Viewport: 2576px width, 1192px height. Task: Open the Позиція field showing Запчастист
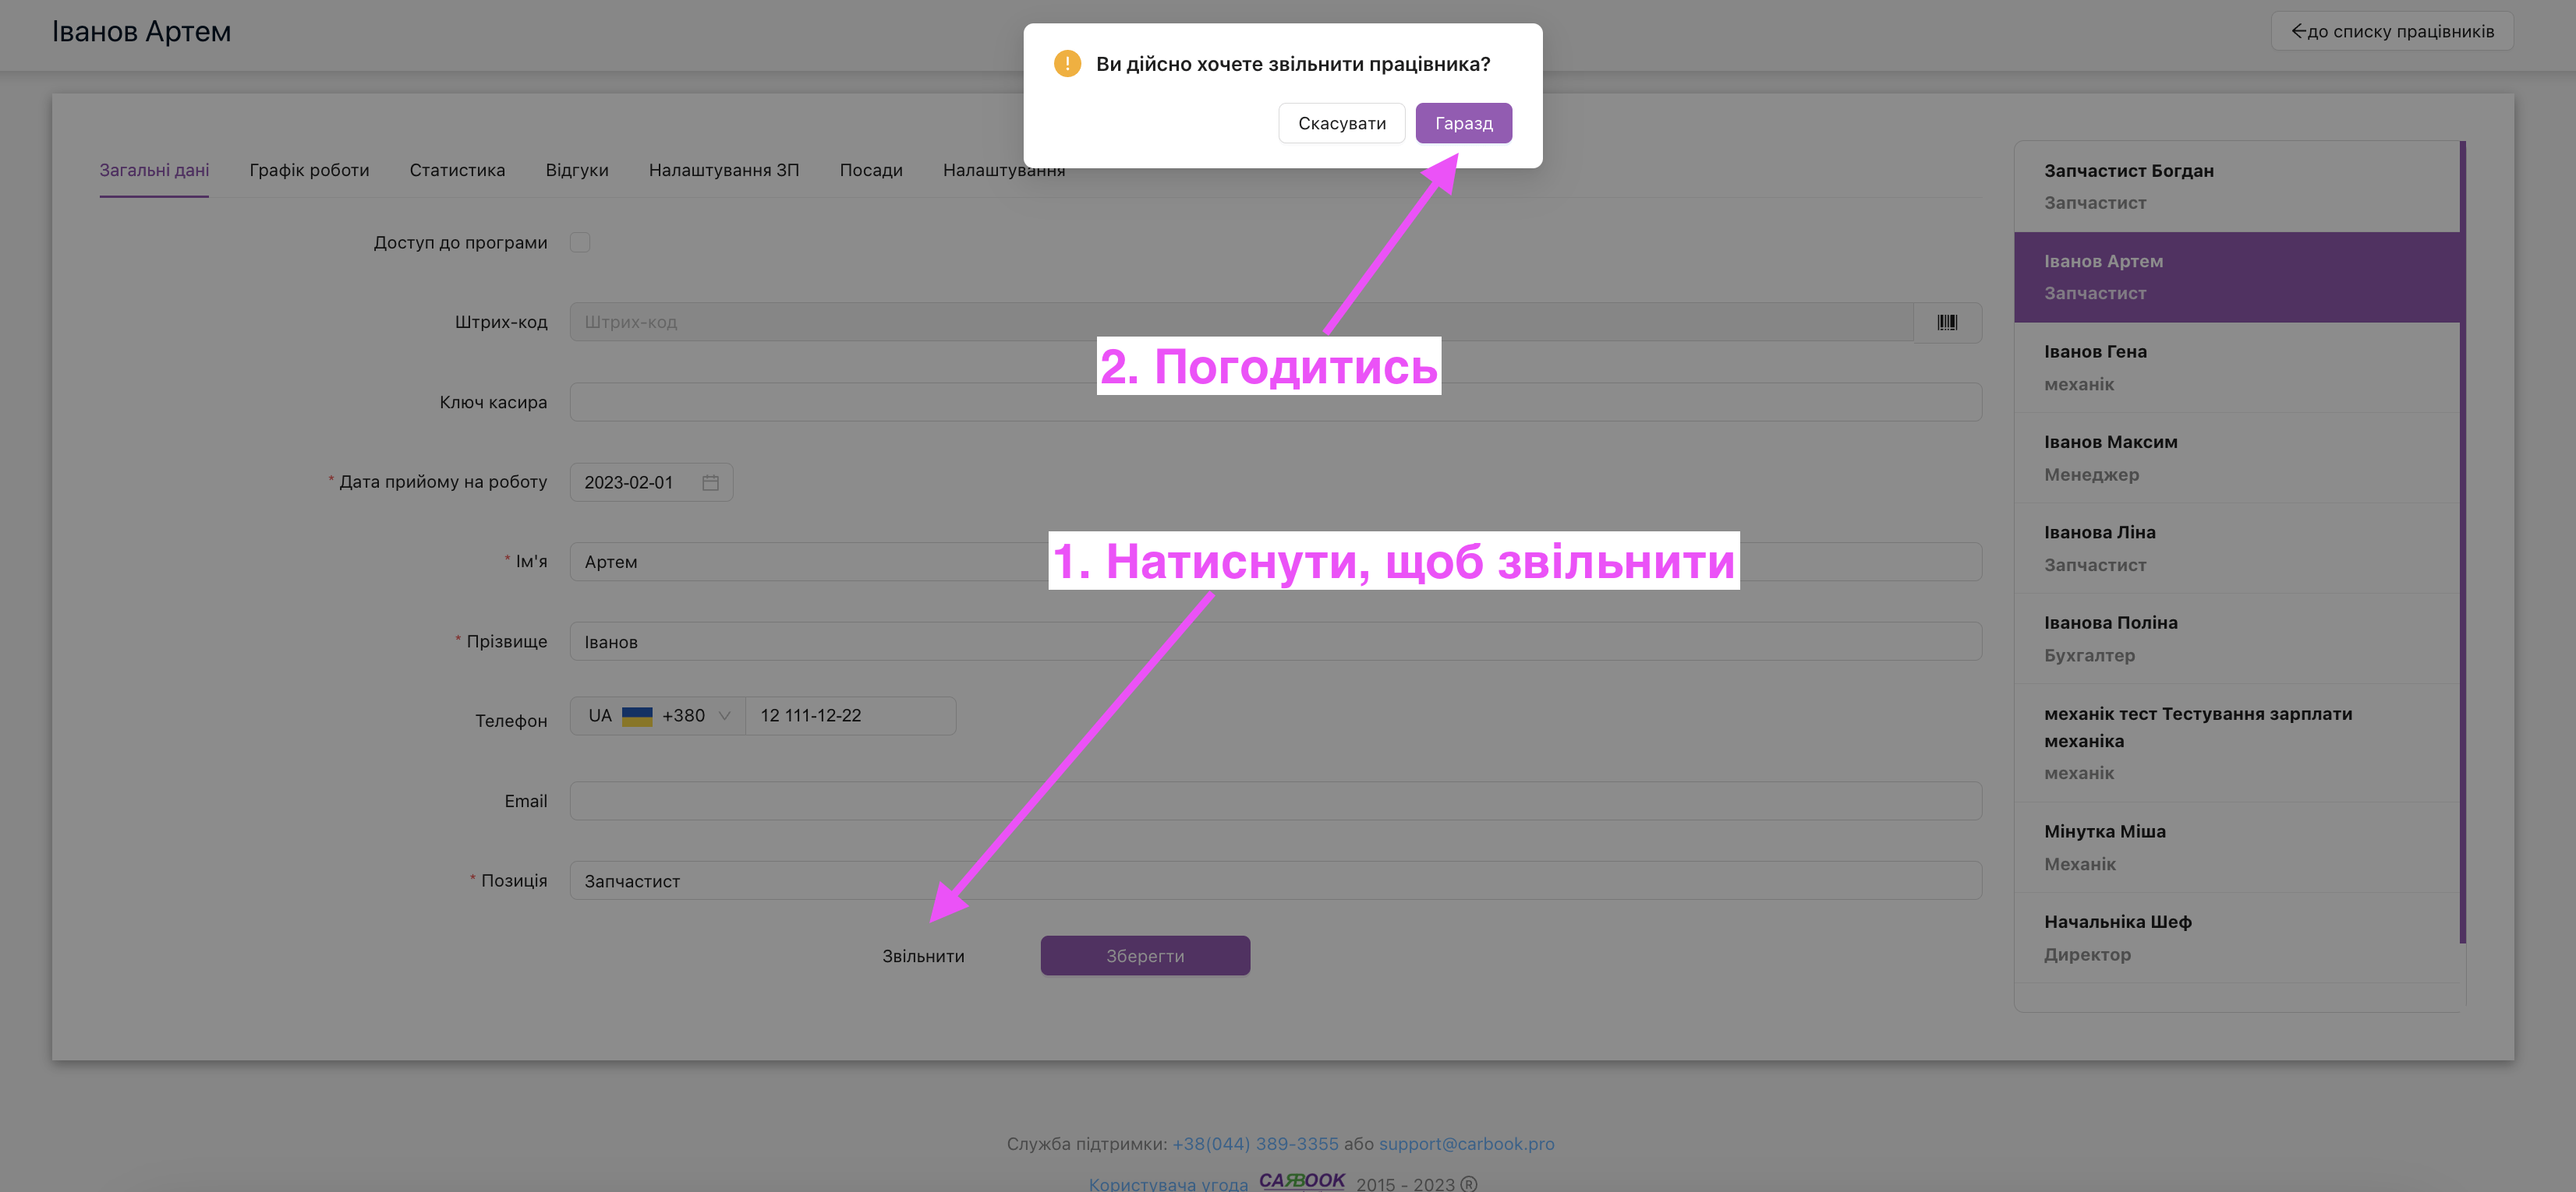point(1275,880)
